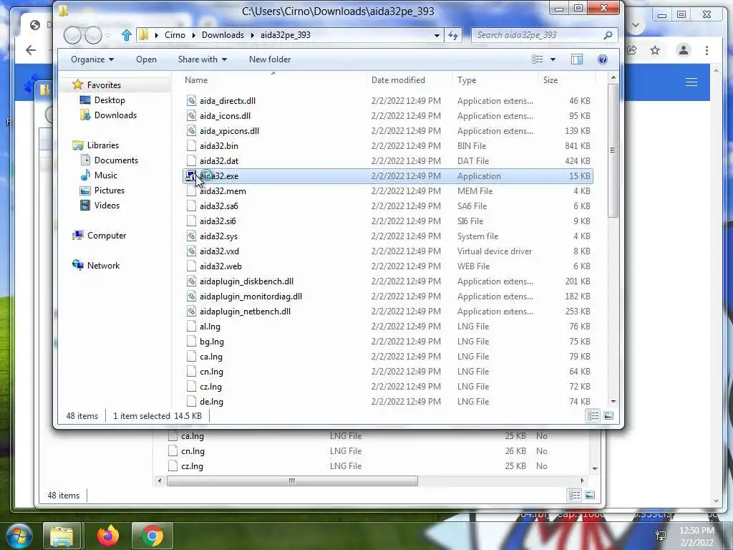Image resolution: width=733 pixels, height=550 pixels.
Task: Click Chrome bookmark star icon
Action: [x=655, y=50]
